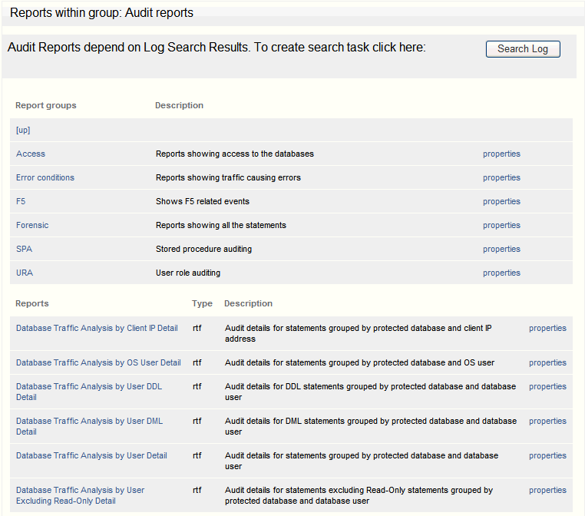Viewport: 585px width, 516px height.
Task: Click rtf type of Client IP Detail report
Action: click(x=197, y=328)
